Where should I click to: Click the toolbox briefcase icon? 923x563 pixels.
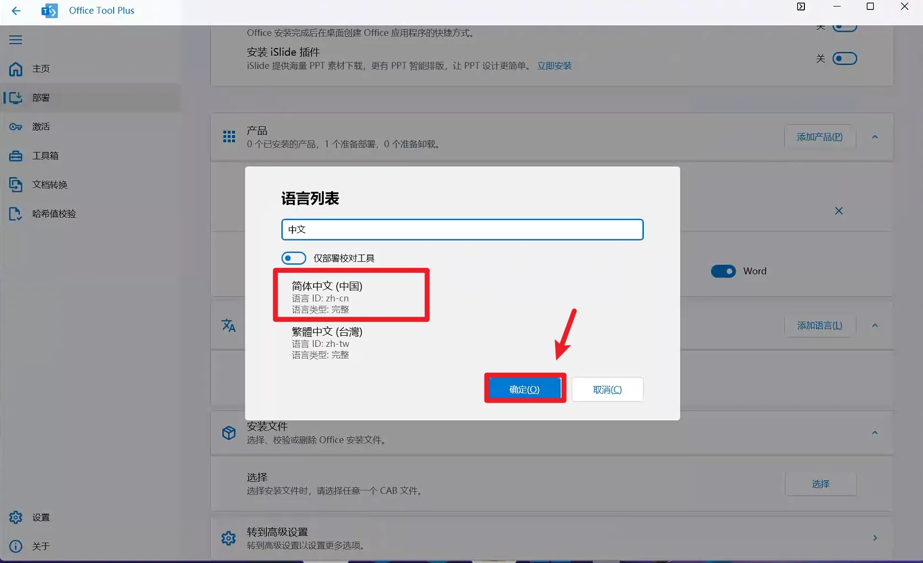[x=15, y=156]
